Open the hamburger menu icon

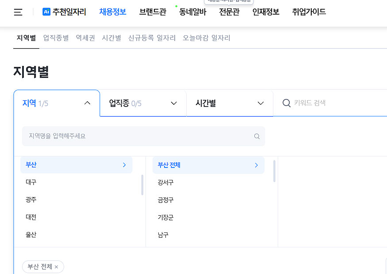pos(18,12)
